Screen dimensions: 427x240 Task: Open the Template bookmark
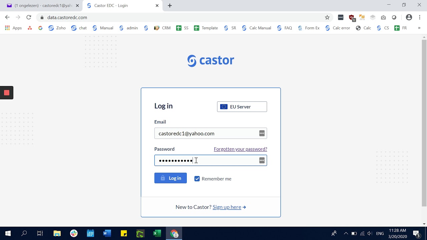(206, 28)
